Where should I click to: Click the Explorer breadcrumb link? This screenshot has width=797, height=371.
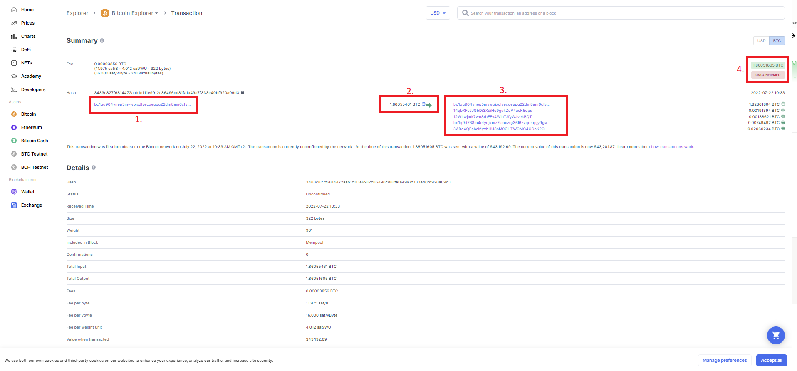[x=77, y=13]
